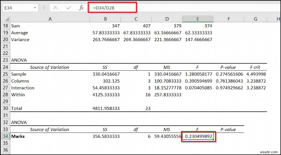
Task: Click cell with Sum value 347
Action: [x=116, y=26]
